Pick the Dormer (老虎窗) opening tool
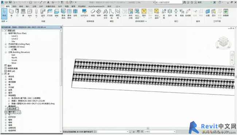237x135 pixels. tap(188, 13)
